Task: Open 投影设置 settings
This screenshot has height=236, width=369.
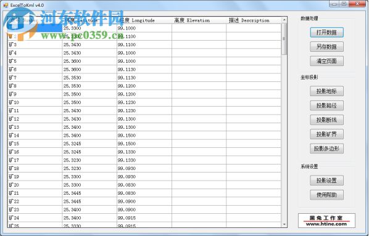Action: 326,181
